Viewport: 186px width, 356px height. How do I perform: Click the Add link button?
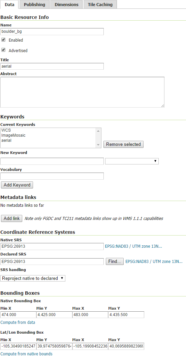(x=12, y=218)
